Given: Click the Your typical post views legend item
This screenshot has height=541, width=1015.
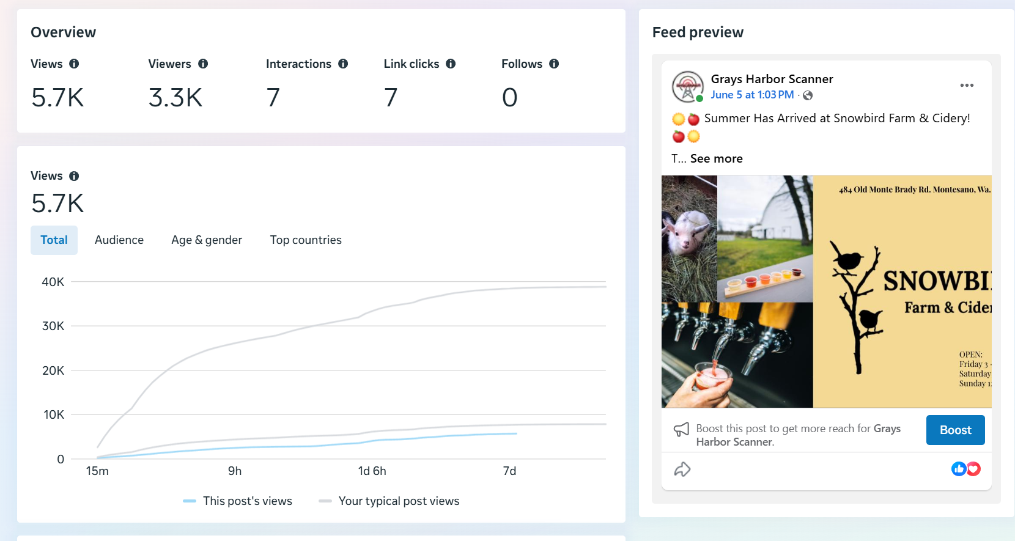Looking at the screenshot, I should 389,501.
